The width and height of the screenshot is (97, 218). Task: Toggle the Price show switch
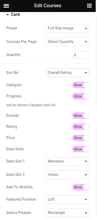81,138
